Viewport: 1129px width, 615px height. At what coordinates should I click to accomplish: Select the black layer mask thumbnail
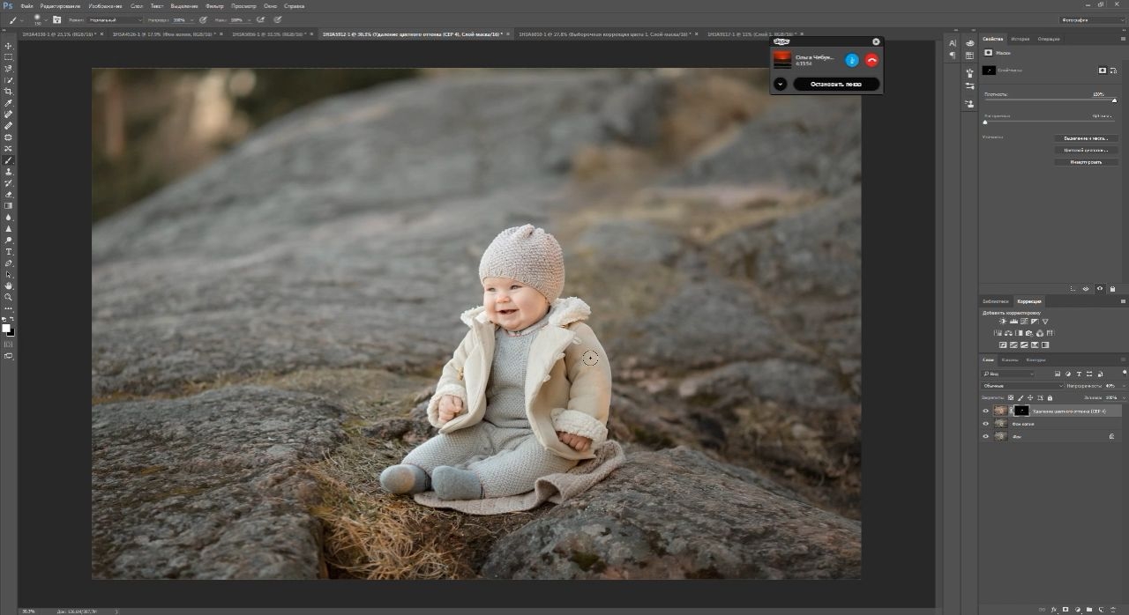coord(1021,411)
